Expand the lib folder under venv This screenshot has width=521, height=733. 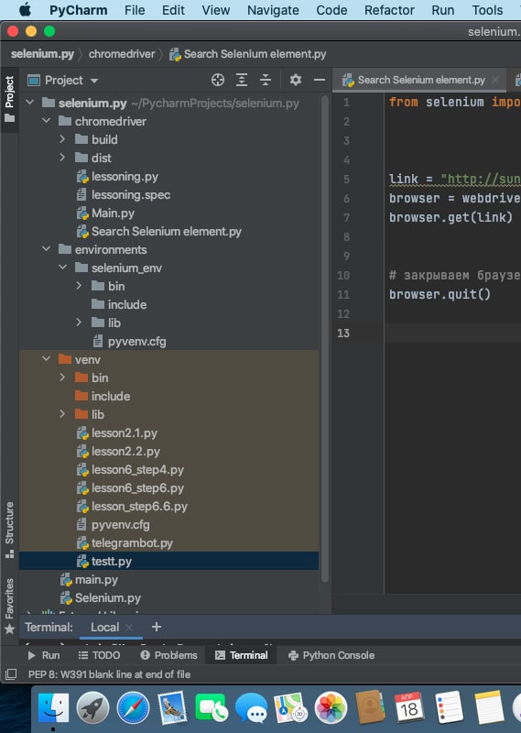tap(62, 414)
